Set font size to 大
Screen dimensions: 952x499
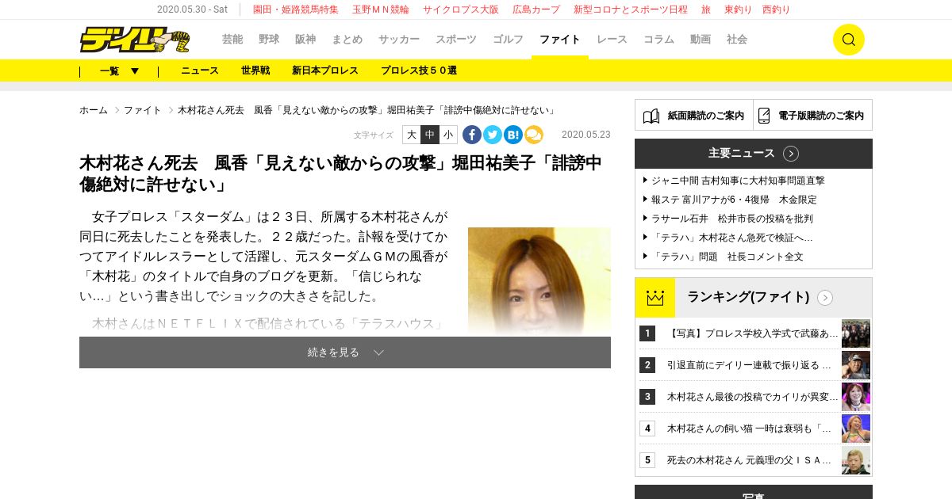coord(411,135)
